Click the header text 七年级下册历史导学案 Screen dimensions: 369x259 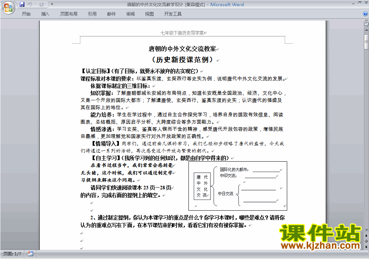coord(182,33)
